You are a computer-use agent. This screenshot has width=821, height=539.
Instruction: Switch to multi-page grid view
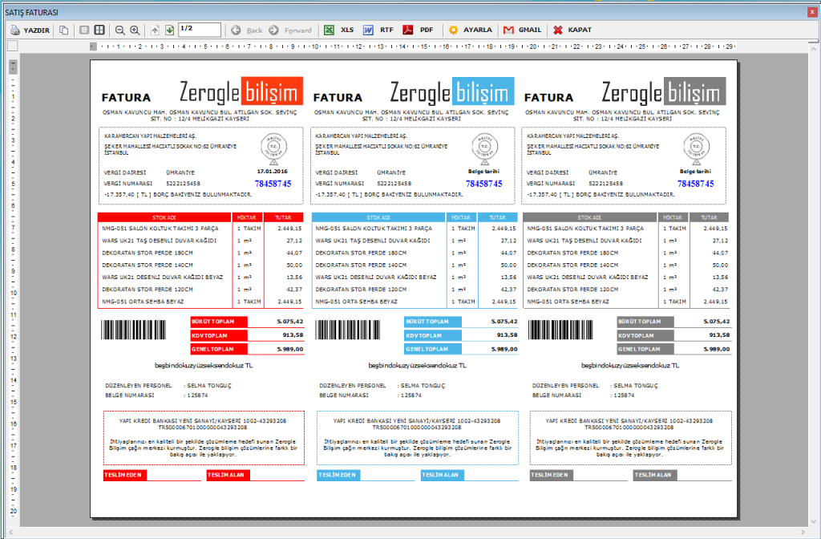pyautogui.click(x=99, y=30)
